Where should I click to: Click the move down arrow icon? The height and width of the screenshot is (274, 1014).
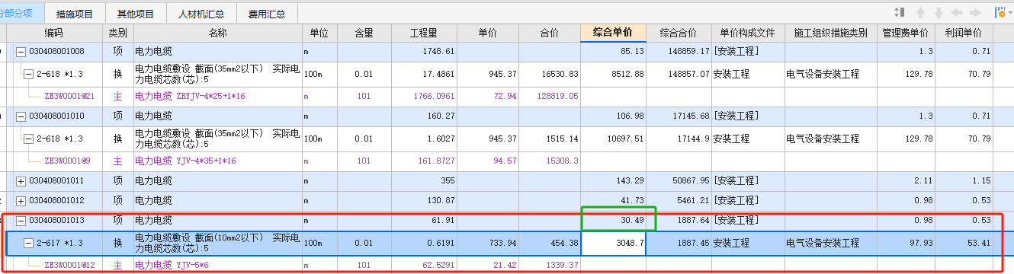[x=939, y=13]
